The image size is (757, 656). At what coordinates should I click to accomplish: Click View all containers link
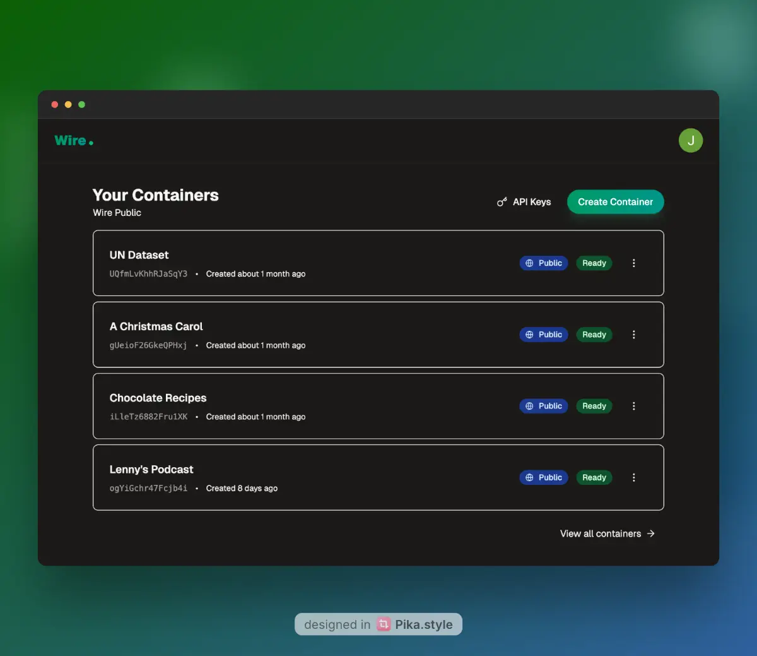(607, 534)
